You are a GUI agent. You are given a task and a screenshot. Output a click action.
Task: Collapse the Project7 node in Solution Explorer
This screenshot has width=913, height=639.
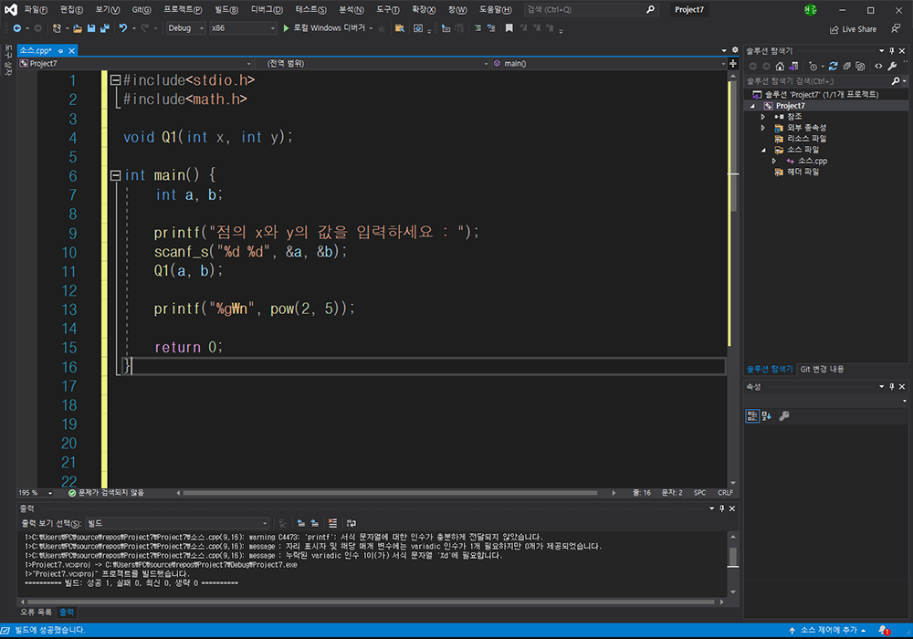click(x=752, y=106)
